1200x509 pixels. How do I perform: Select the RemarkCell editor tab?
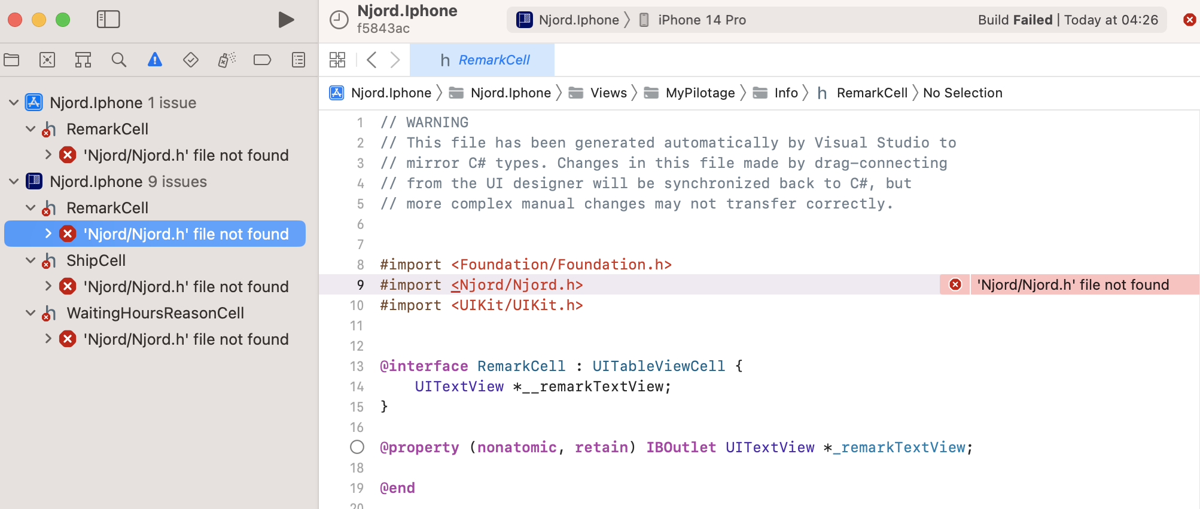pyautogui.click(x=485, y=60)
